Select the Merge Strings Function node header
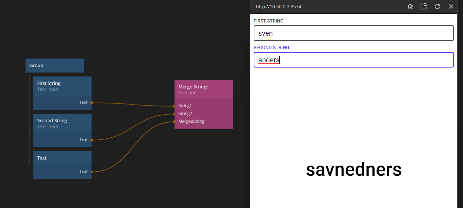Viewport: 463px width, 208px height. 203,90
